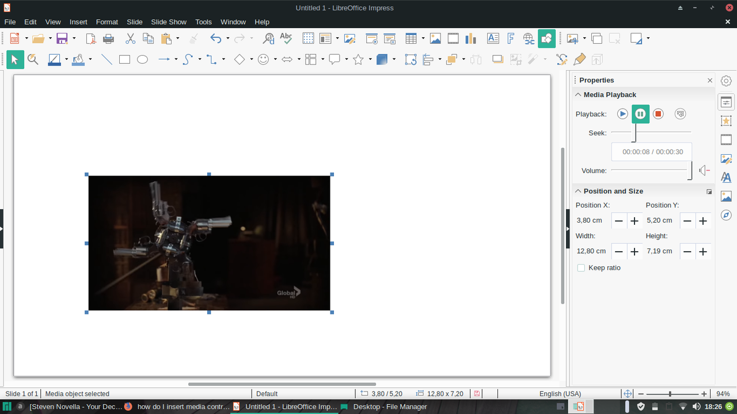Select the Insert Line tool

(x=107, y=59)
